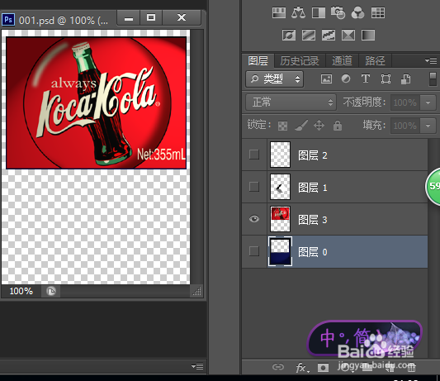Open the layer style fx menu
The image size is (440, 381).
[302, 368]
